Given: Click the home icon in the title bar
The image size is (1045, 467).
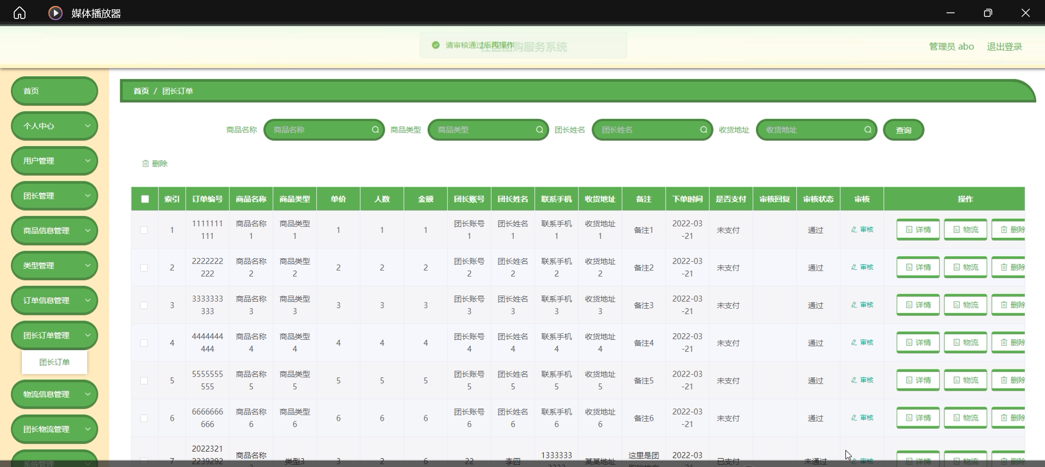Looking at the screenshot, I should pyautogui.click(x=20, y=13).
